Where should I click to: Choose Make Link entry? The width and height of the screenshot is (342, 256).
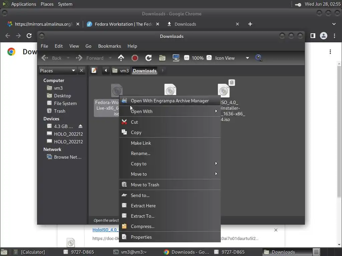(170, 143)
